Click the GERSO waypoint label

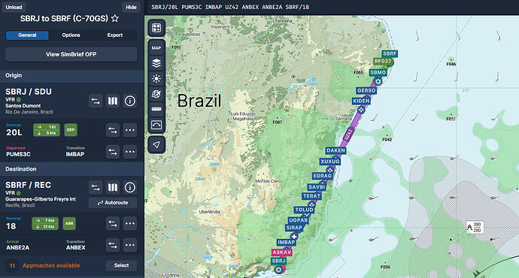366,91
